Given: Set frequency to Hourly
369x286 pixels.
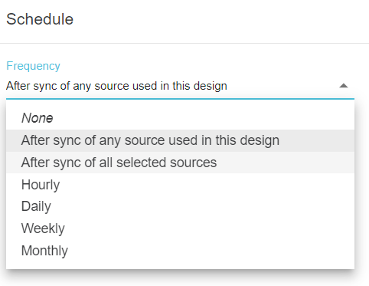Looking at the screenshot, I should 180,185.
